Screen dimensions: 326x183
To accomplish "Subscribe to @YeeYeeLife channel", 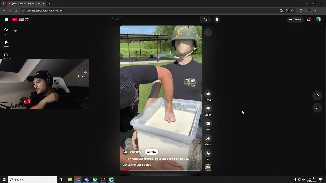I will point(151,152).
